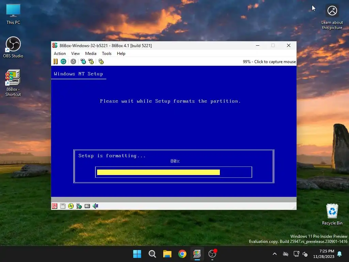
Task: Open the Help menu
Action: [x=121, y=54]
